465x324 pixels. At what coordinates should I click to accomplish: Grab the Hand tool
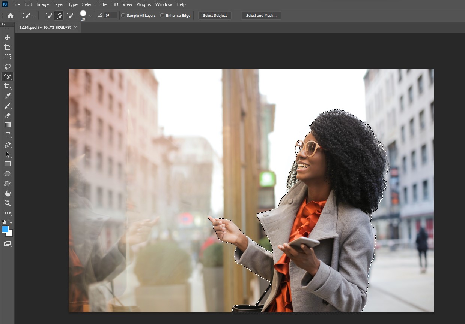coord(7,193)
